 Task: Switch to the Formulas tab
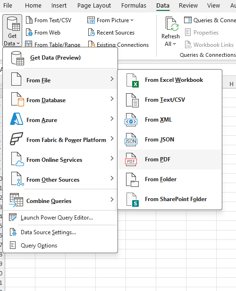click(x=134, y=6)
